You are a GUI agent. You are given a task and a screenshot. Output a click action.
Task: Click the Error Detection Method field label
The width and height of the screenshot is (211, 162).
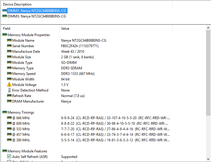[30, 90]
